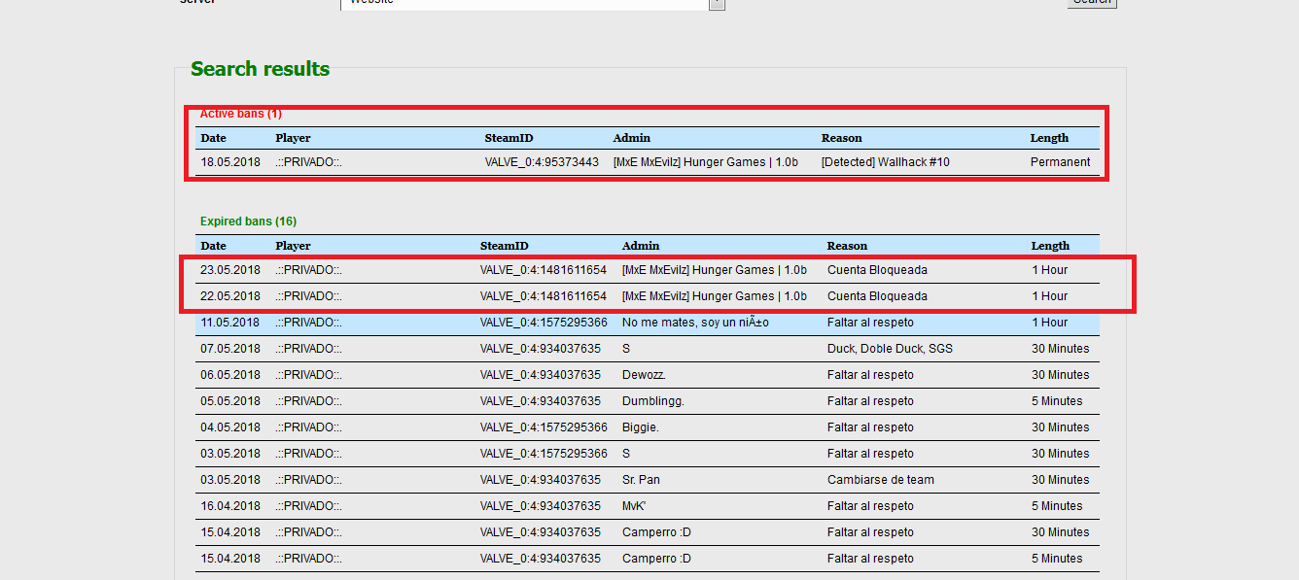Click the Length header in Expired bans table
Screen dimensions: 1299x580
tap(1050, 246)
